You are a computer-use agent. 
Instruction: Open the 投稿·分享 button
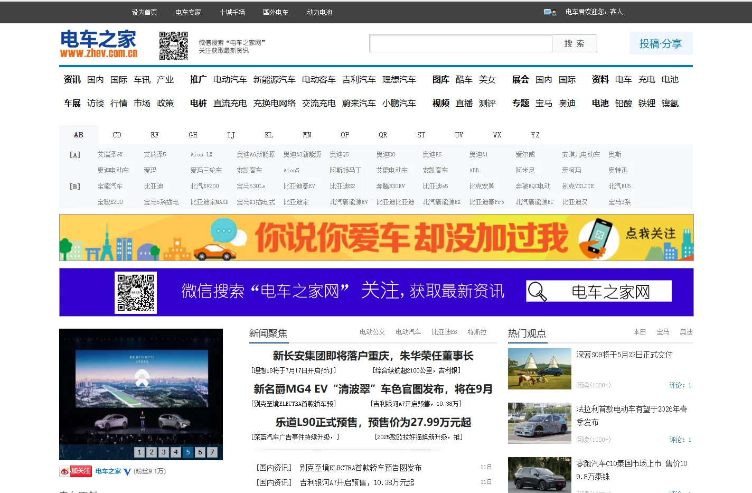pyautogui.click(x=661, y=43)
